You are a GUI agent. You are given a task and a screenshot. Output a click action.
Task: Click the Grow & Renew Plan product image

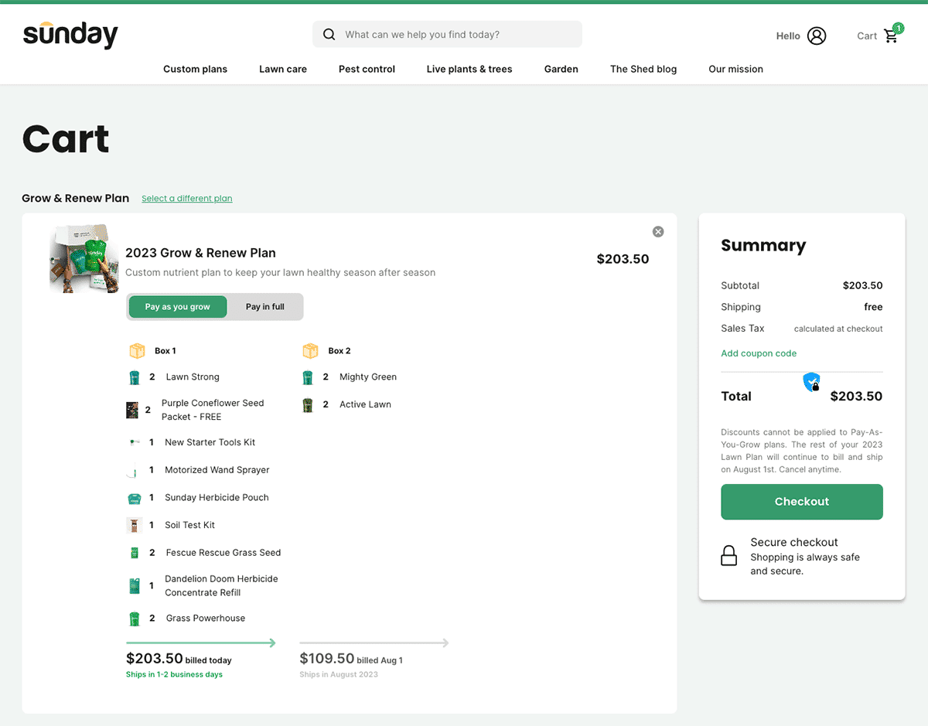[x=84, y=259]
